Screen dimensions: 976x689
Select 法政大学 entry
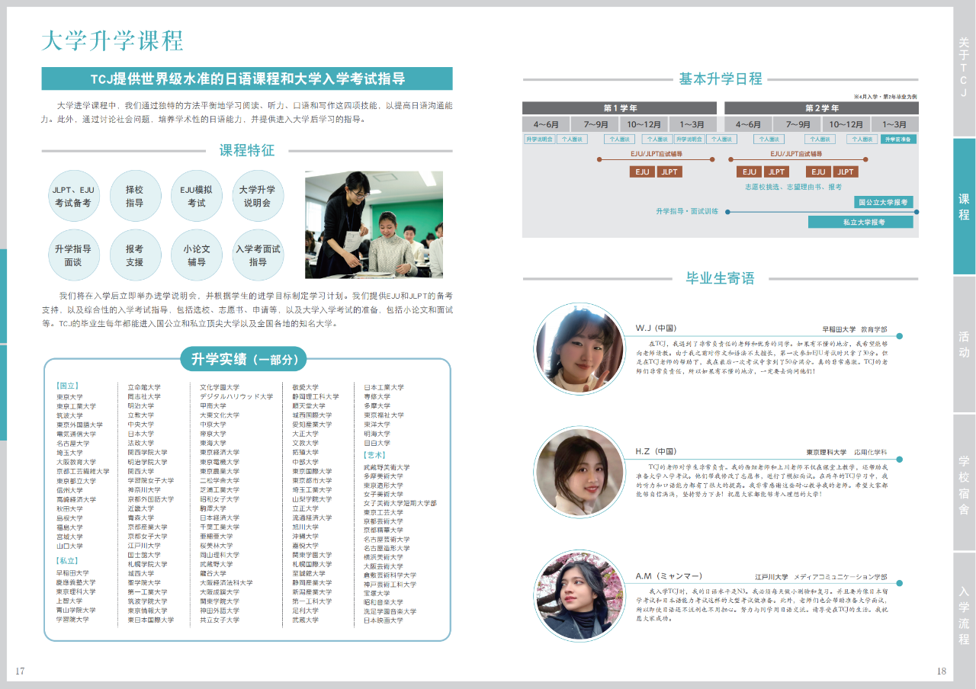[140, 444]
